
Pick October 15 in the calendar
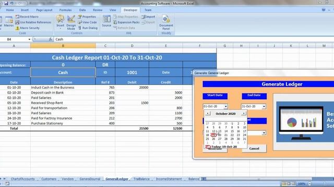pyautogui.click(x=232, y=131)
